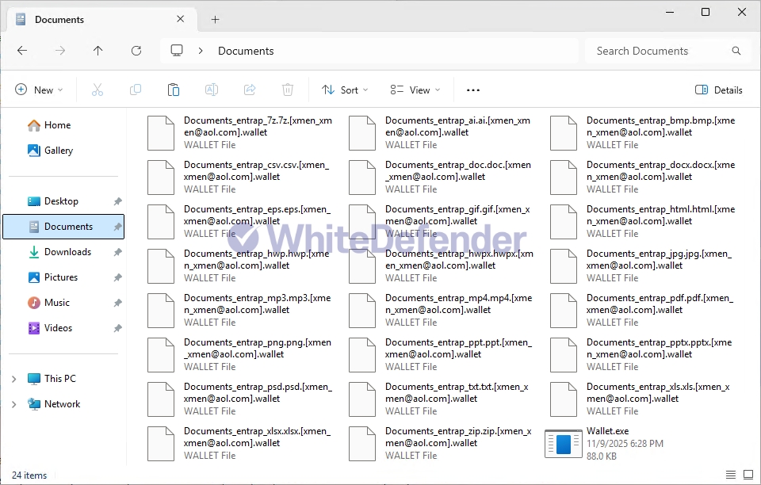The height and width of the screenshot is (485, 761).
Task: Click the Rename icon in toolbar
Action: 212,90
